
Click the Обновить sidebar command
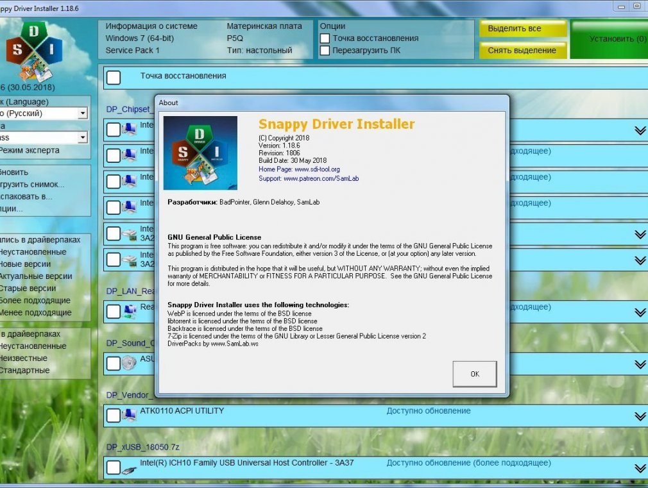point(13,172)
